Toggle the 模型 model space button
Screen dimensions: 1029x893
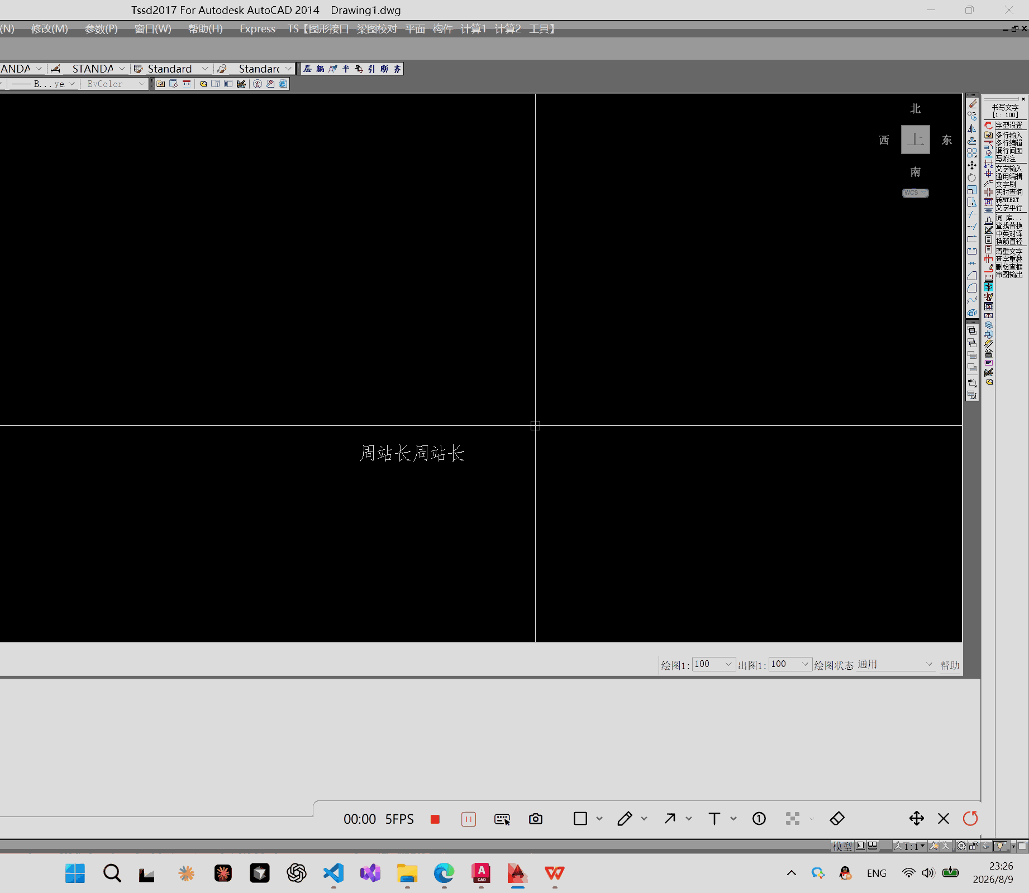pyautogui.click(x=842, y=846)
